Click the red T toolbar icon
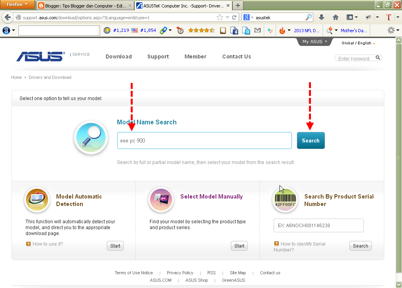 pyautogui.click(x=388, y=17)
